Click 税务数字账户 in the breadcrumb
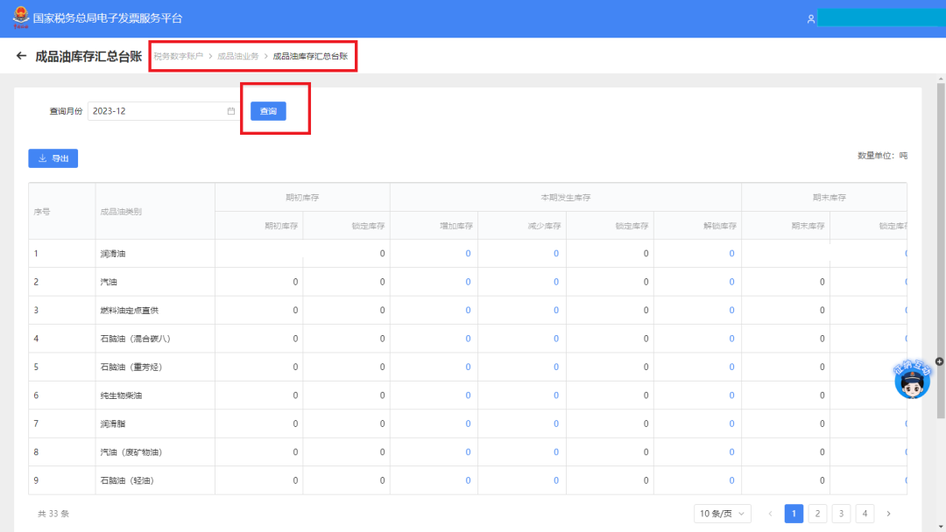This screenshot has height=532, width=946. (x=179, y=56)
